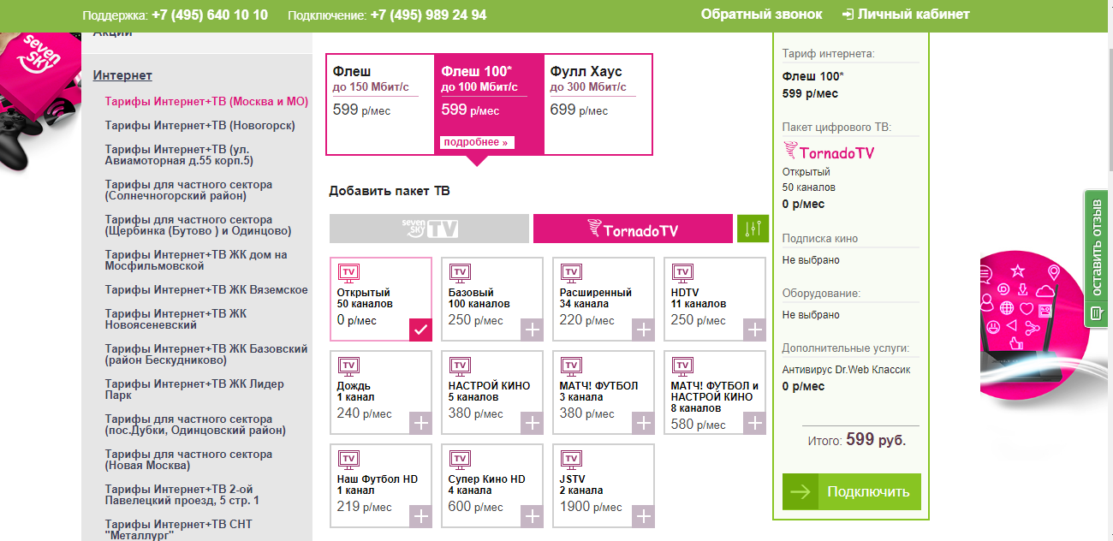Click Антивирус Dr.Web Классик in summary

point(847,370)
